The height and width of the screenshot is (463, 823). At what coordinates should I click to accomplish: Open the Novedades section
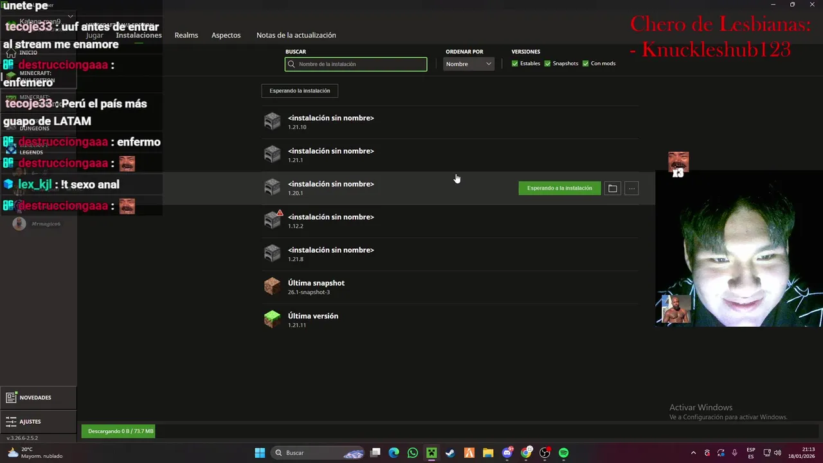point(38,397)
